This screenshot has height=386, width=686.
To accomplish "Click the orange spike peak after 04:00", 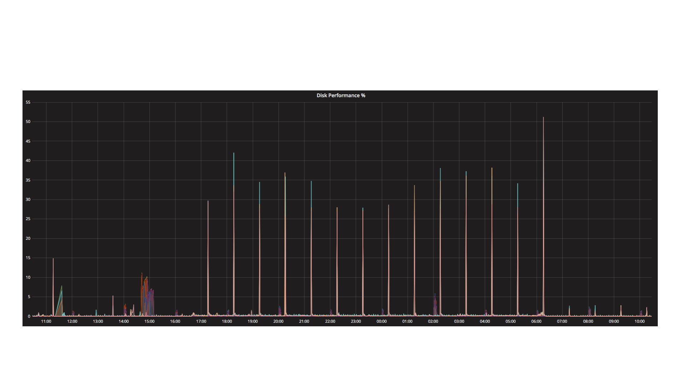I will point(492,169).
